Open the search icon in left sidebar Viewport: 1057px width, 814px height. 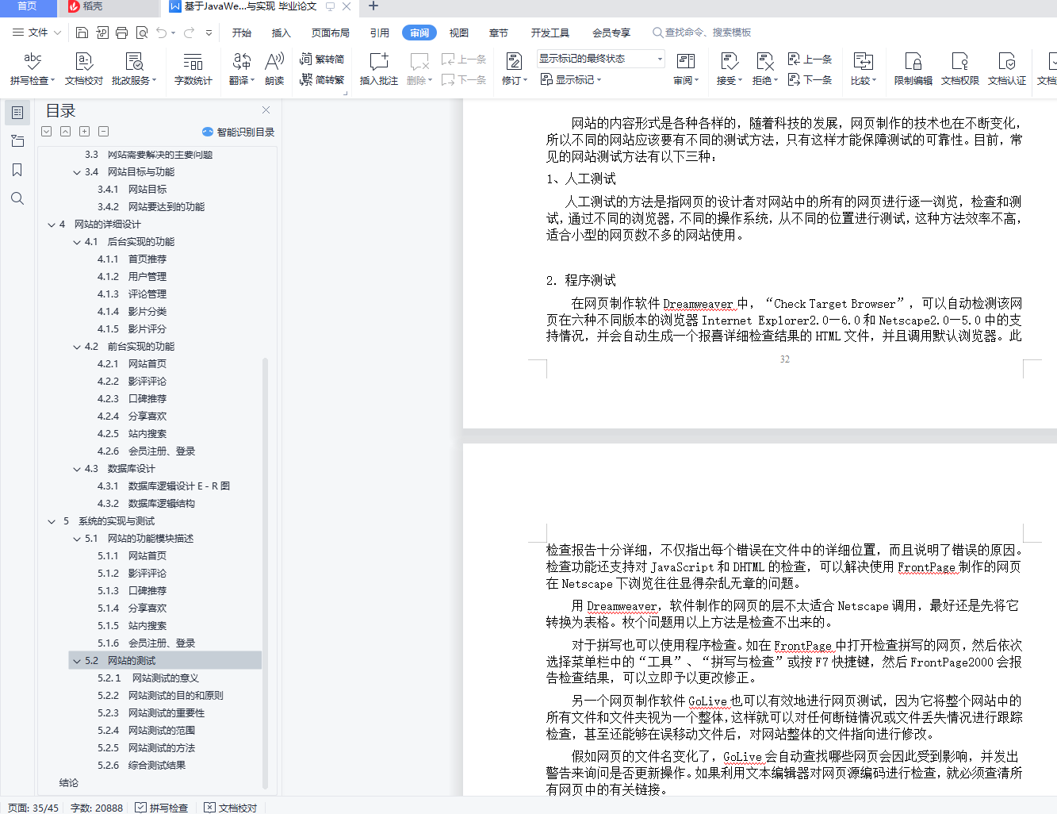tap(17, 198)
